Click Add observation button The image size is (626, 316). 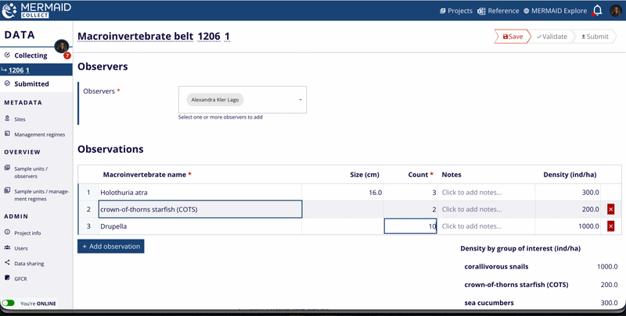110,247
